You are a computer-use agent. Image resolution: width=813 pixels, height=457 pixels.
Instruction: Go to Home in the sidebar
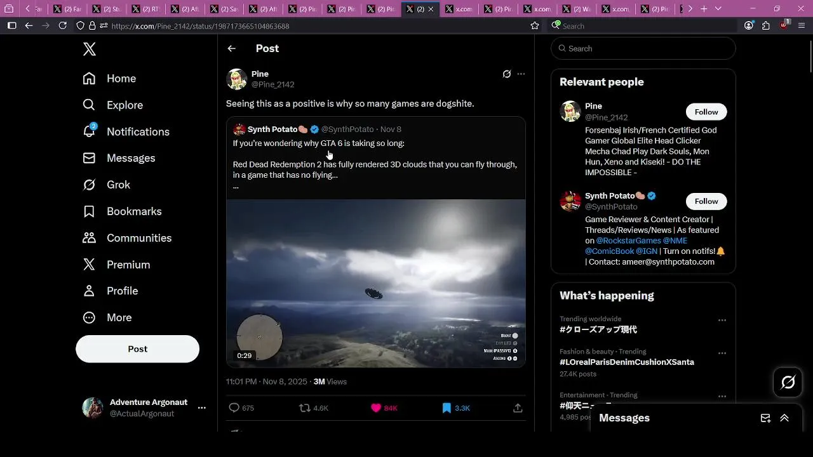tap(109, 79)
